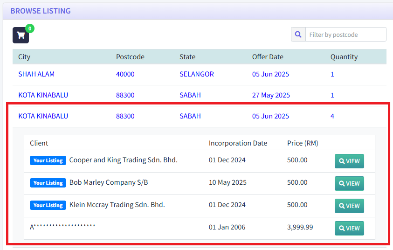Open the shopping cart icon
This screenshot has width=393, height=250.
point(21,35)
